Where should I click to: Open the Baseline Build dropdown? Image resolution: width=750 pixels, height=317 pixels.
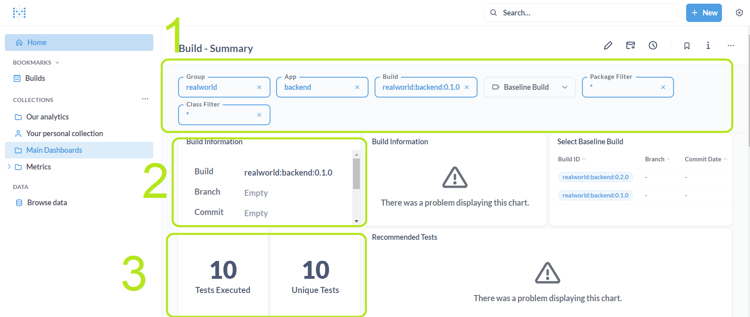[530, 87]
